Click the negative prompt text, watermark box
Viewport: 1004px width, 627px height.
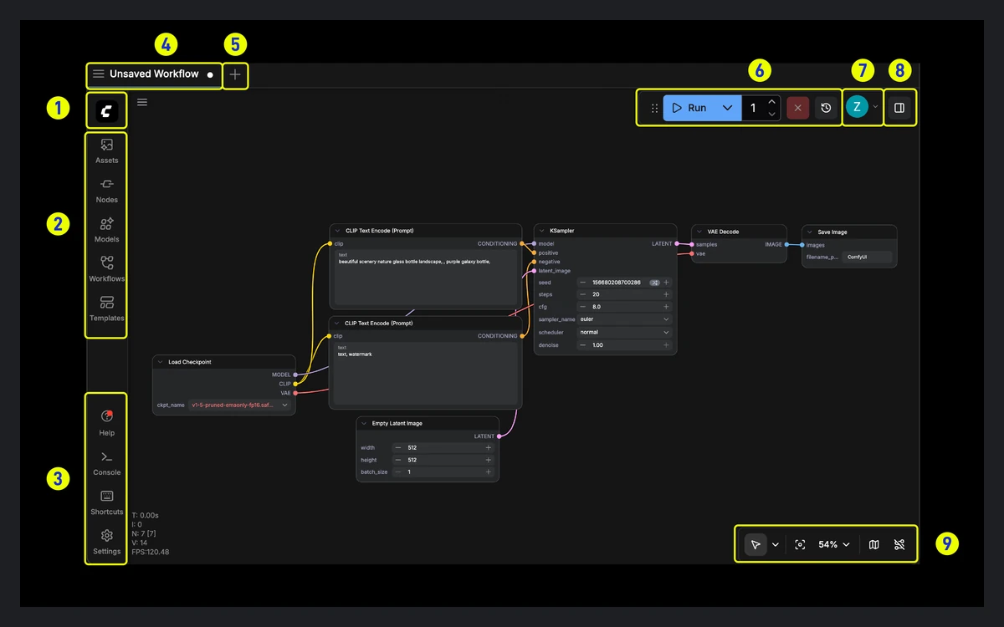426,373
